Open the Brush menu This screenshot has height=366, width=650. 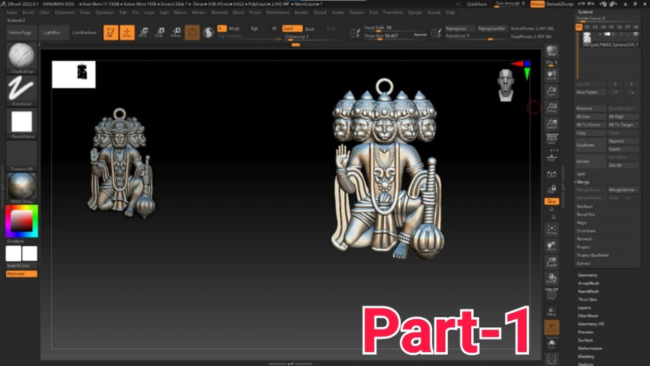[x=28, y=12]
